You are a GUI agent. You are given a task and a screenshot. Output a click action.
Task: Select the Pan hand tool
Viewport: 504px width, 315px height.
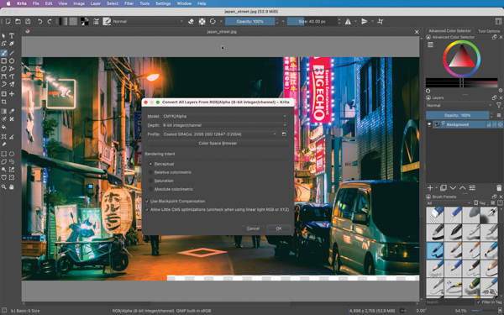pos(12,186)
